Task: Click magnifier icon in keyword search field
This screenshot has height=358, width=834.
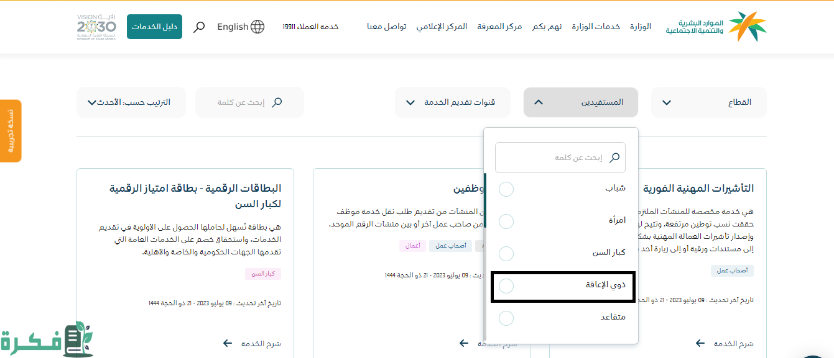Action: coord(277,102)
